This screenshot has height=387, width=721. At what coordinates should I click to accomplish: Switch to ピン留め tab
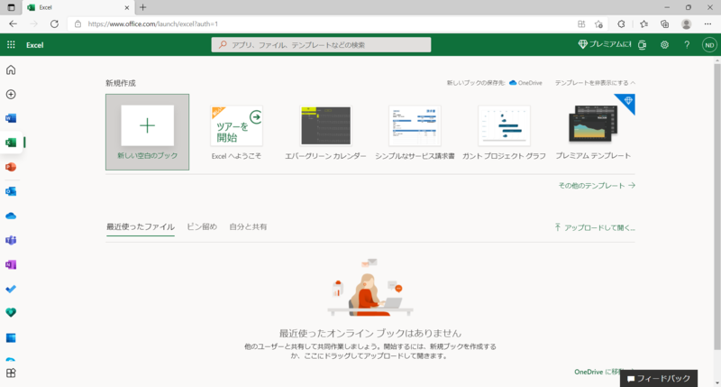[202, 226]
